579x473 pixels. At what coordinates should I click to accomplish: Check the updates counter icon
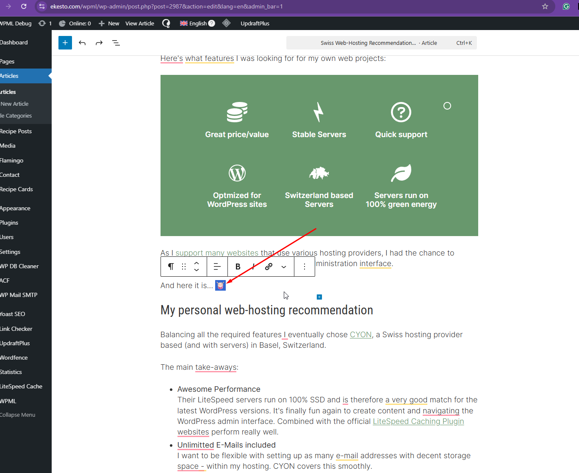click(45, 23)
